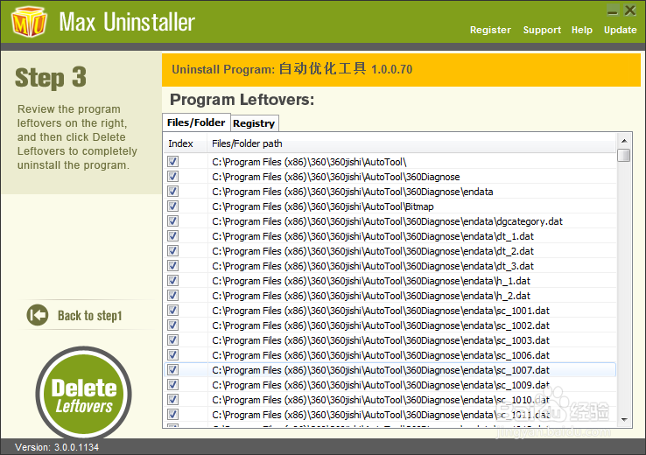Viewport: 646px width, 455px height.
Task: Uncheck the sc_1011.dat checkbox
Action: [173, 414]
